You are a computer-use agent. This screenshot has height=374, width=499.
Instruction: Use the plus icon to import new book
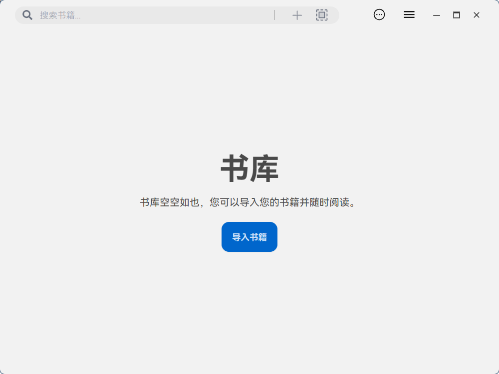pos(297,15)
